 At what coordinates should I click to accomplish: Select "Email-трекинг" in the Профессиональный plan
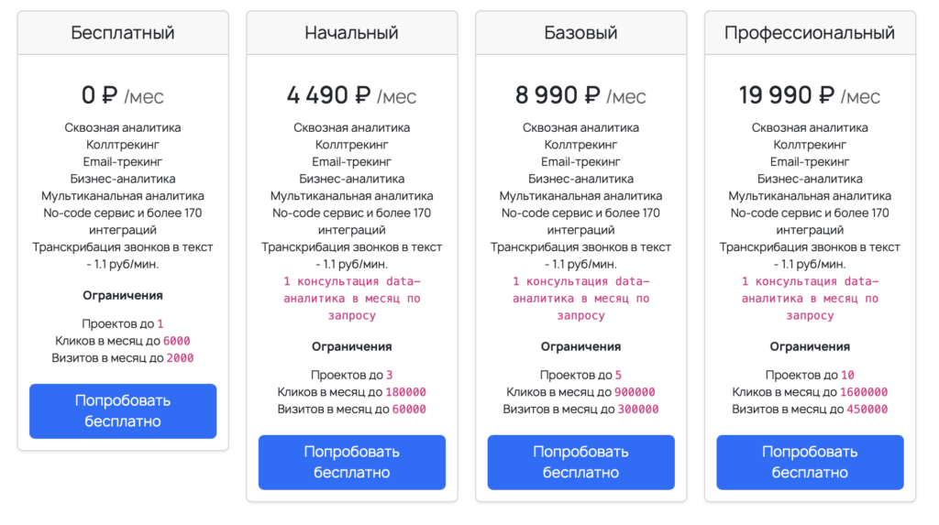810,162
